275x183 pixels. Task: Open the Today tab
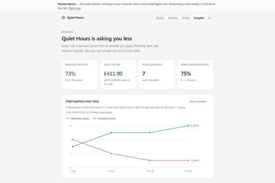(160, 18)
